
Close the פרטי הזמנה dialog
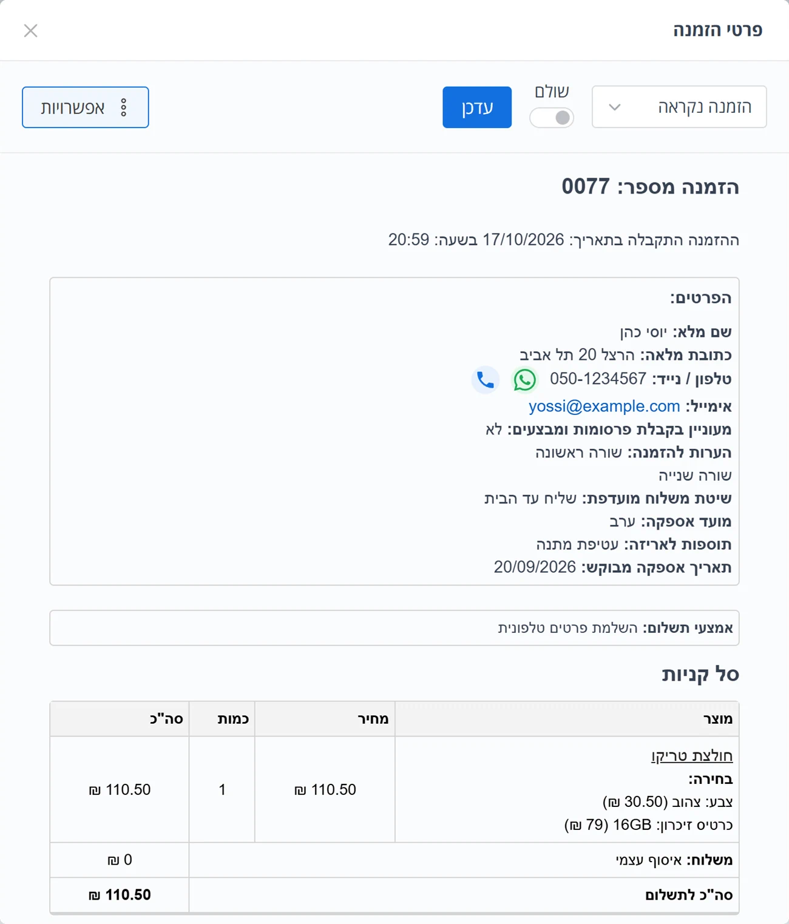pyautogui.click(x=30, y=30)
